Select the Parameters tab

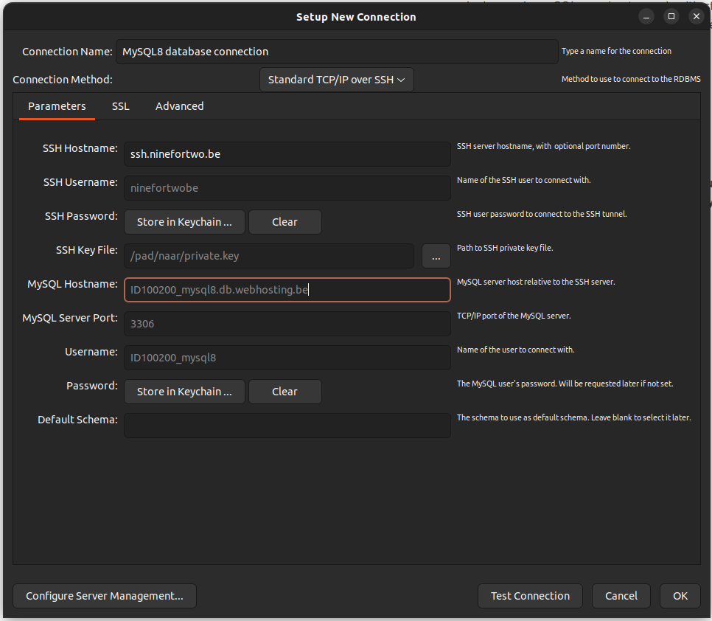click(57, 106)
